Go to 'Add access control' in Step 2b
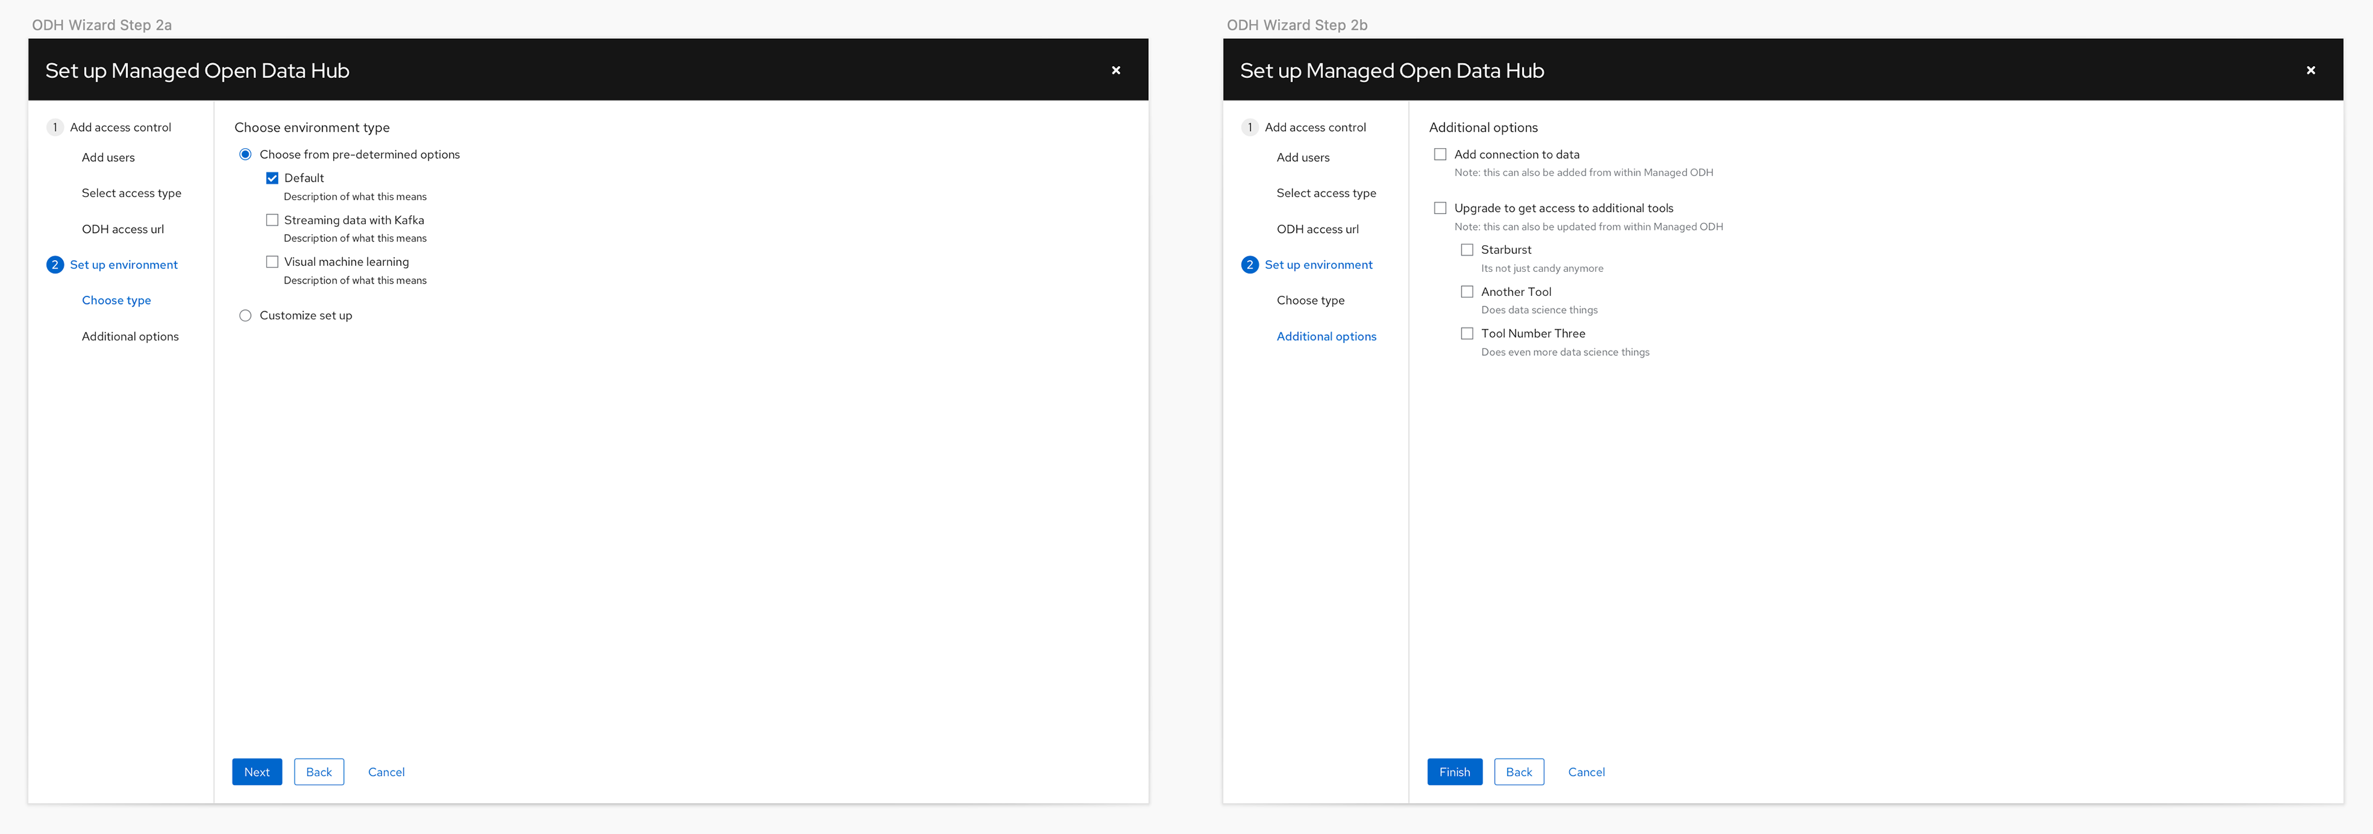 click(x=1316, y=128)
